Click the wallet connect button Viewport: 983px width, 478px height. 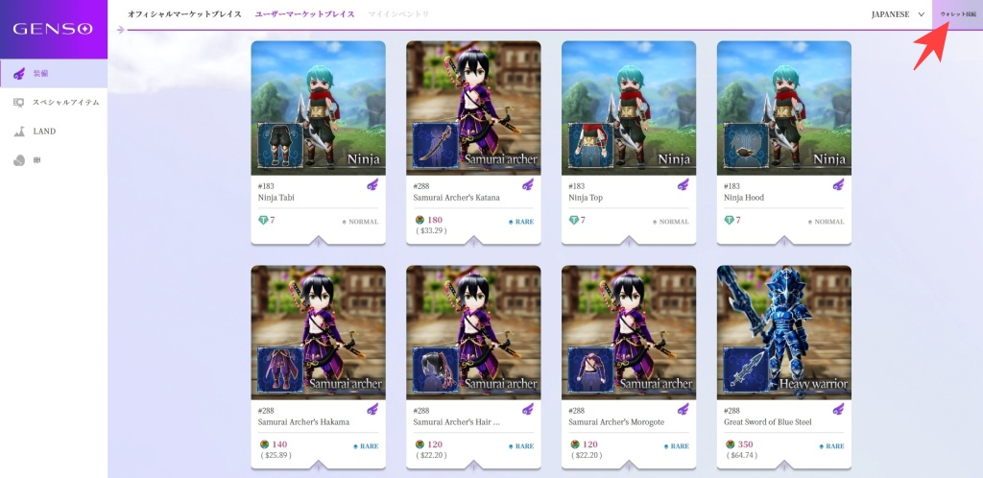[957, 14]
